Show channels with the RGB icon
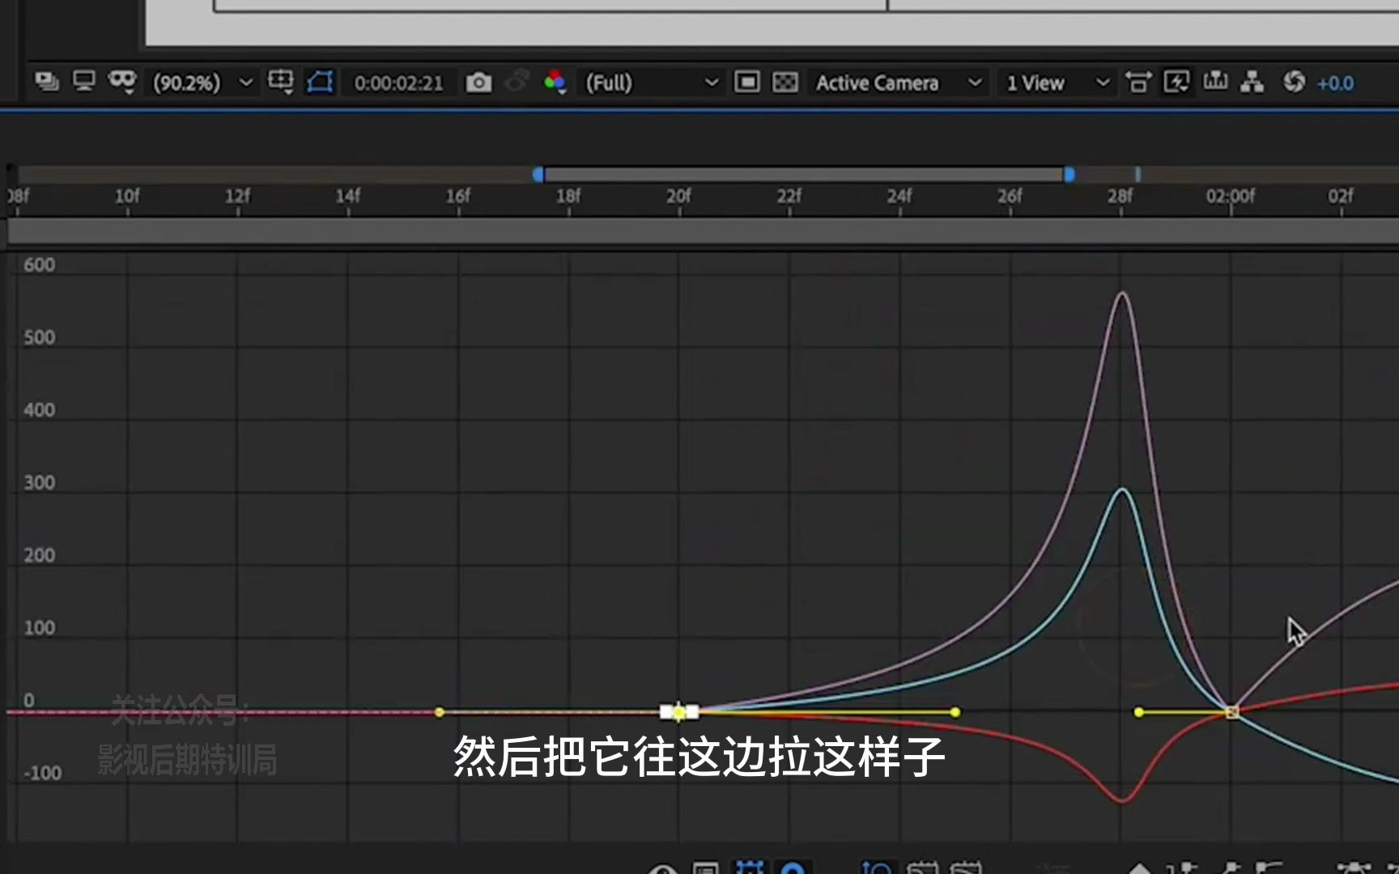 [x=555, y=82]
